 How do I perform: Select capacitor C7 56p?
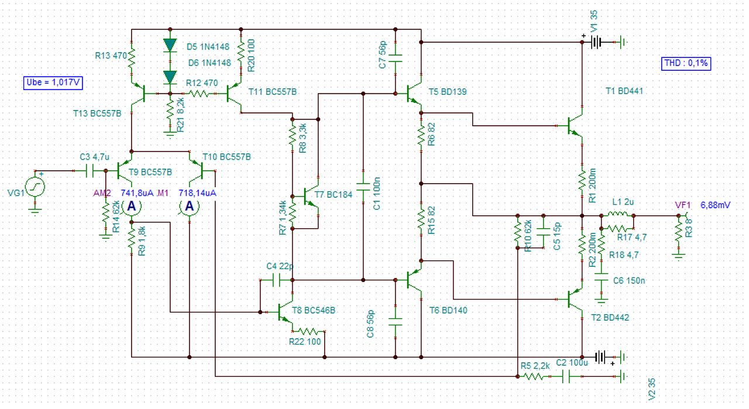[396, 59]
